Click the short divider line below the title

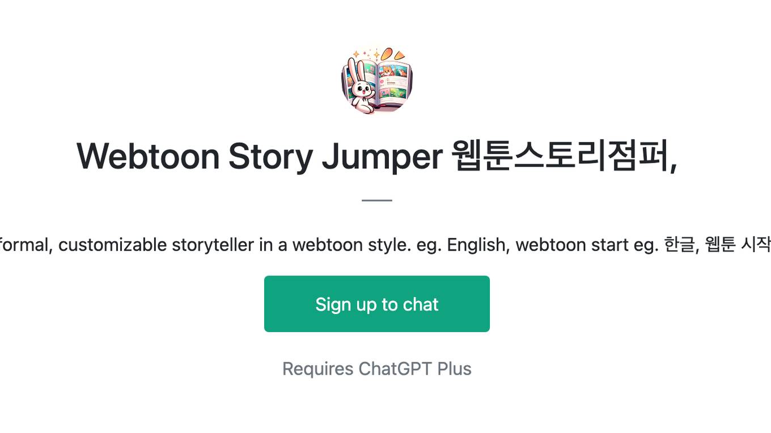point(377,200)
